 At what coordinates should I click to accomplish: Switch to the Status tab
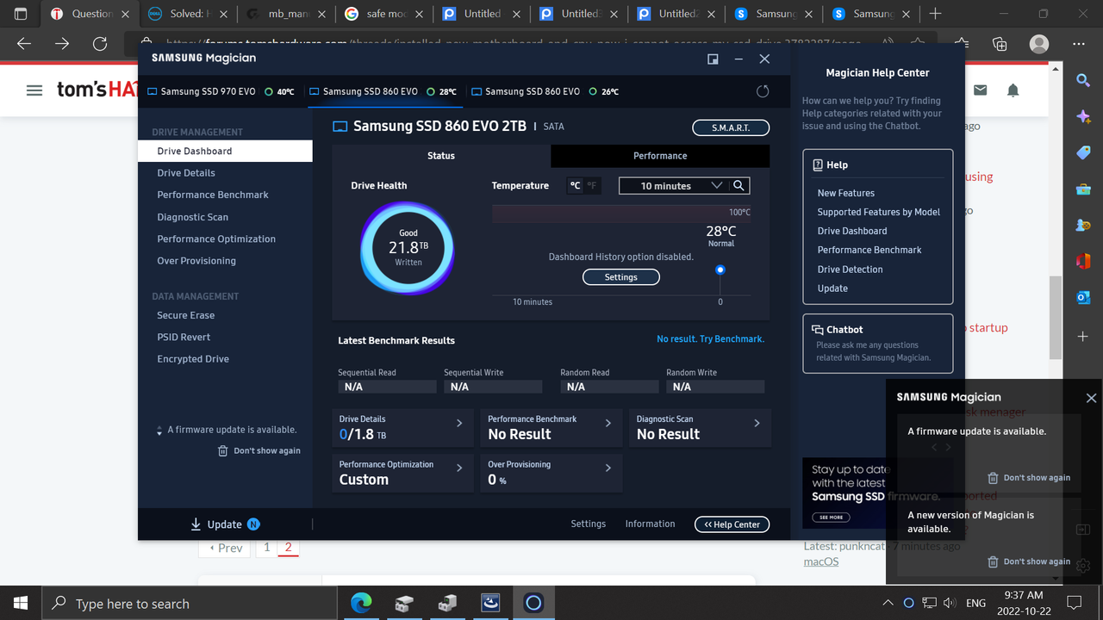[441, 156]
